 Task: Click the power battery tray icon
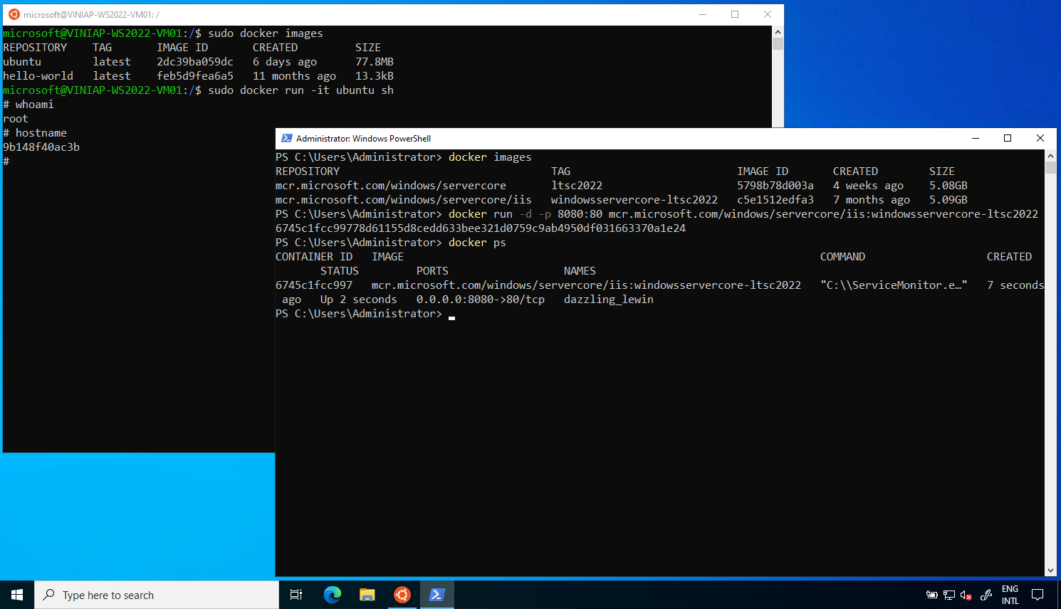[931, 595]
